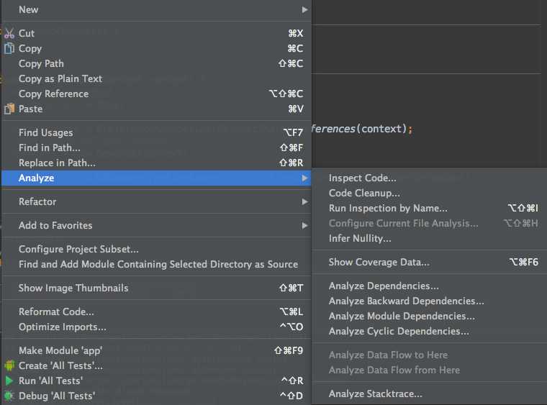Click Show Coverage Data
The image size is (547, 405).
[379, 262]
